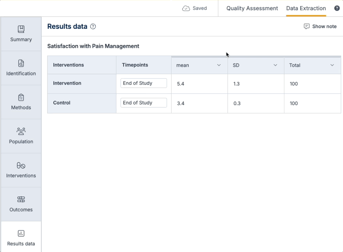Open the Interventions pill icon
Screen dimensions: 343x252
click(21, 165)
